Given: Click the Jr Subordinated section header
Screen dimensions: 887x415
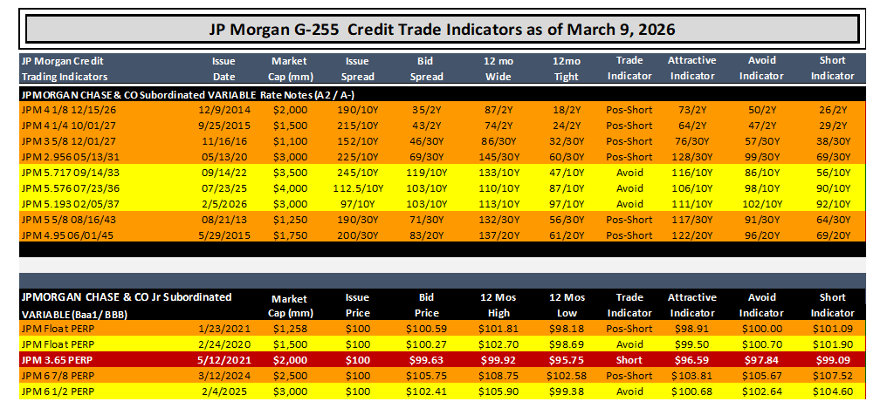Looking at the screenshot, I should tap(126, 304).
